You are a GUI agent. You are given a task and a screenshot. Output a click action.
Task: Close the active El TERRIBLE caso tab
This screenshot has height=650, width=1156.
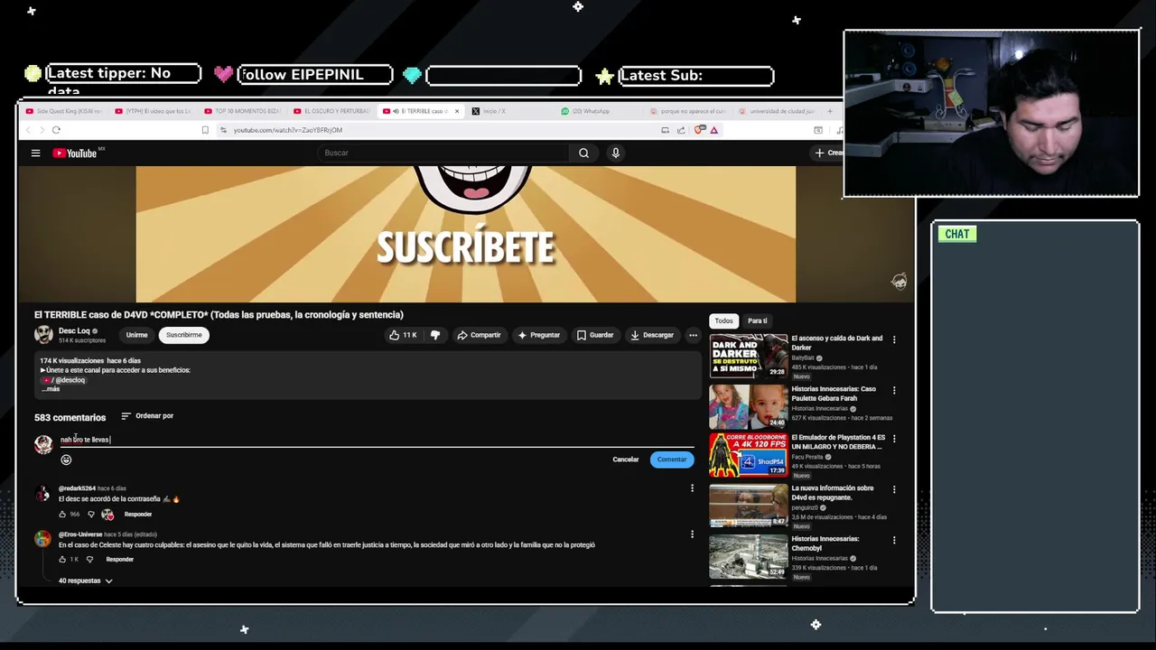click(457, 111)
